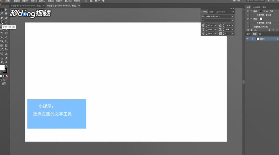
Task: Click the swap fill and stroke arrow
Action: [7, 66]
